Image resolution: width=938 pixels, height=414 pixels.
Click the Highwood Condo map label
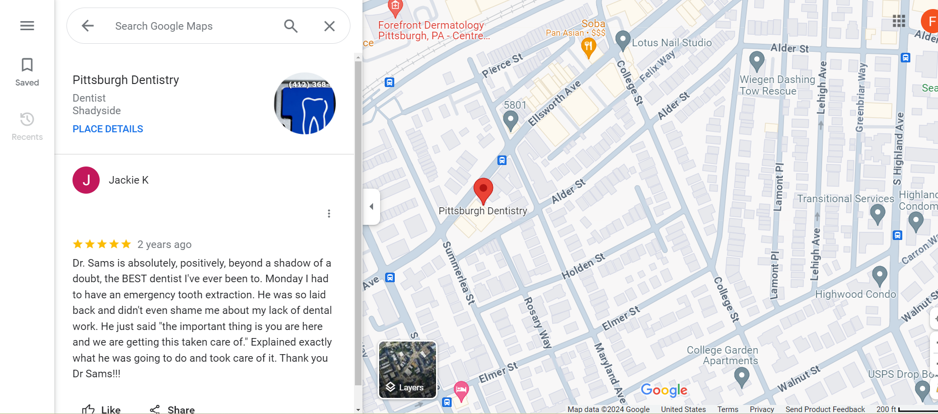pos(855,294)
